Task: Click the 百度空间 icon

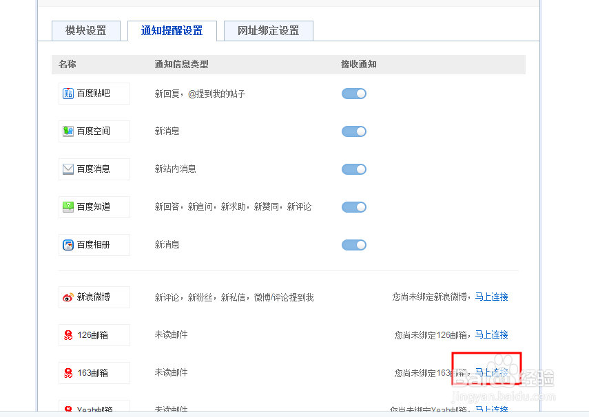Action: coord(68,131)
